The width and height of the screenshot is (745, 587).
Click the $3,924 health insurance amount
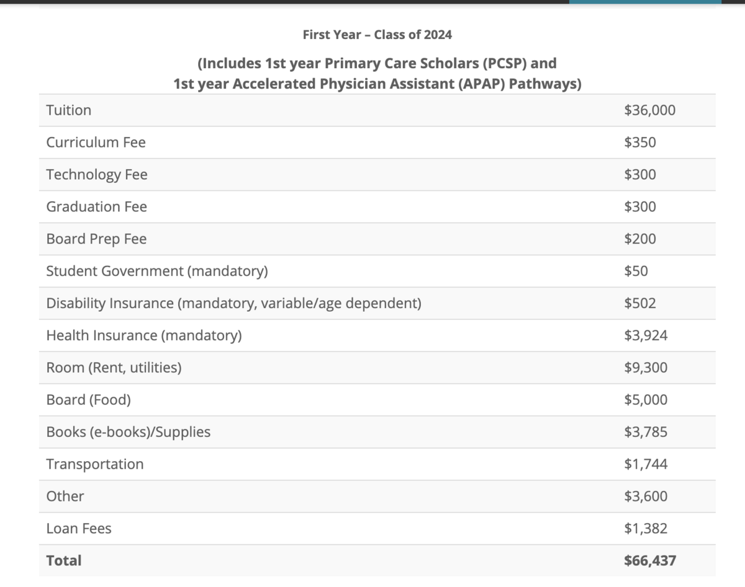tap(646, 336)
